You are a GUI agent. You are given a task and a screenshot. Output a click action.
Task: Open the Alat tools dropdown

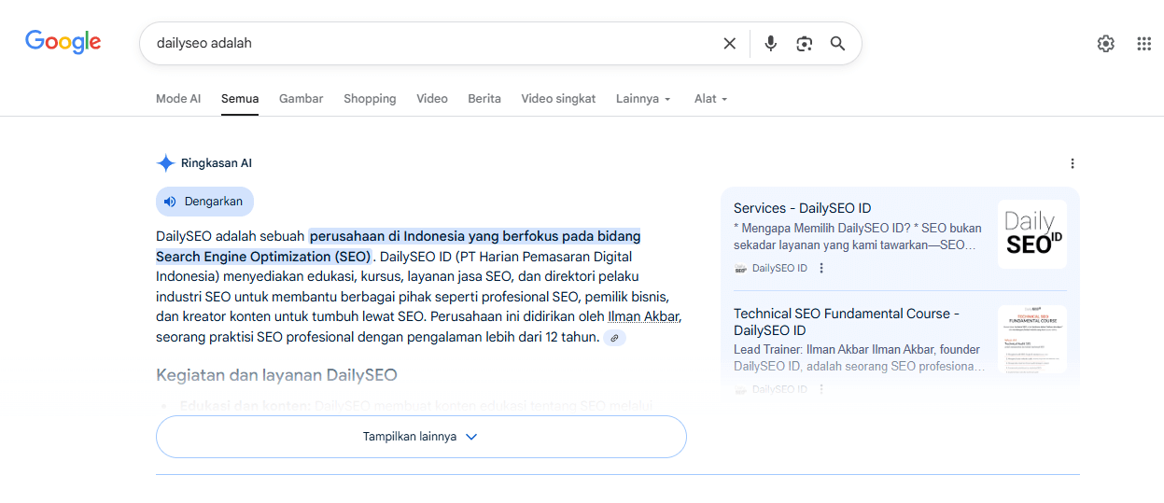(x=710, y=99)
